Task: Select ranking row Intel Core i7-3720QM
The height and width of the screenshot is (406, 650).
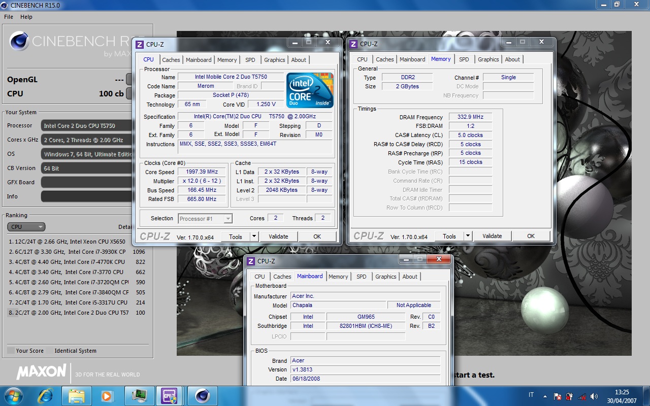Action: tap(77, 282)
